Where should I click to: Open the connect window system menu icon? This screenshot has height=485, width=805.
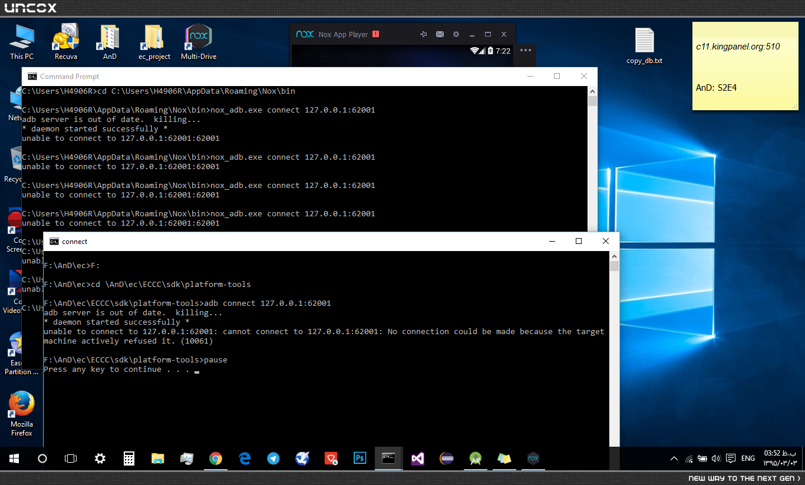coord(54,241)
